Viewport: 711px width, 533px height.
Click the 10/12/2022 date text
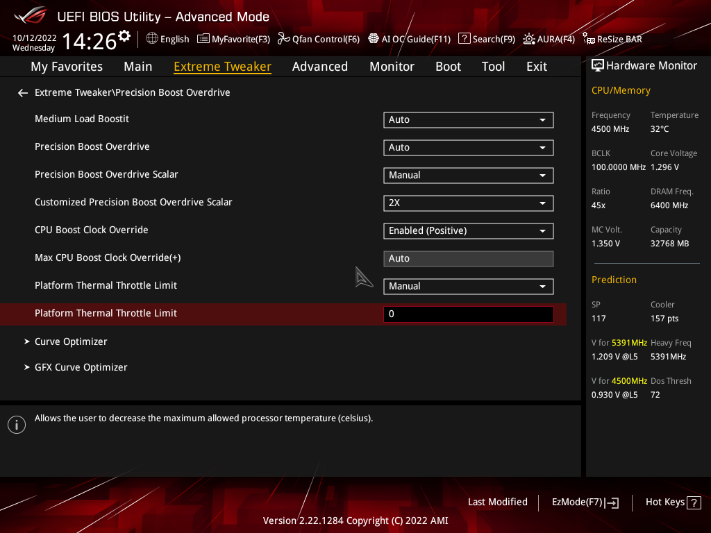click(35, 38)
